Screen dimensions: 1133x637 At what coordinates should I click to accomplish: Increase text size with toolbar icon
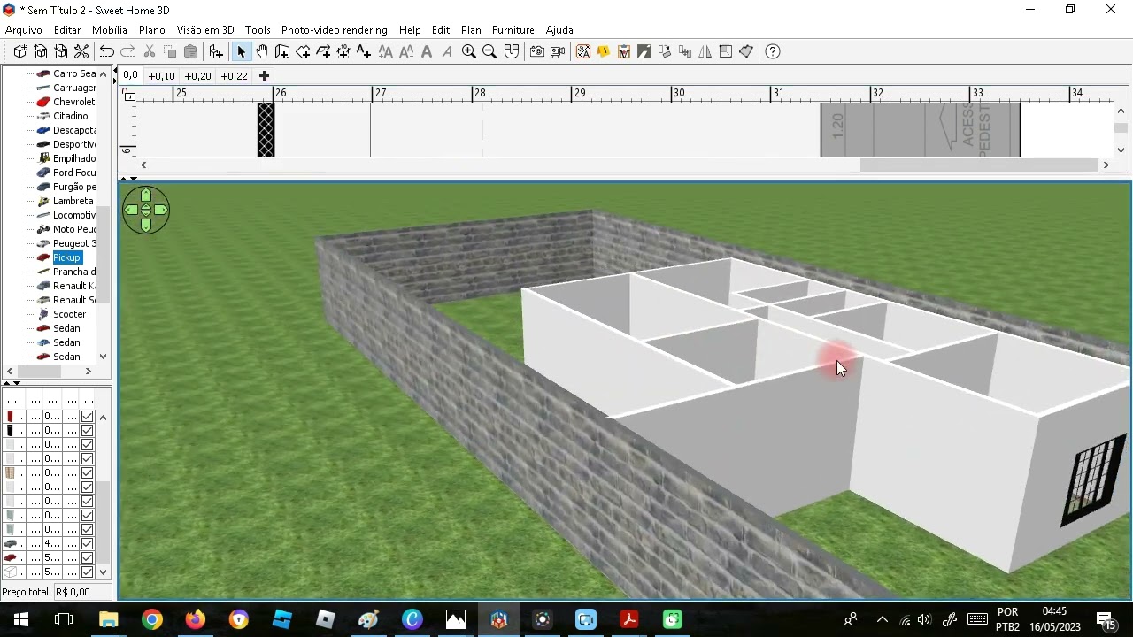(386, 51)
